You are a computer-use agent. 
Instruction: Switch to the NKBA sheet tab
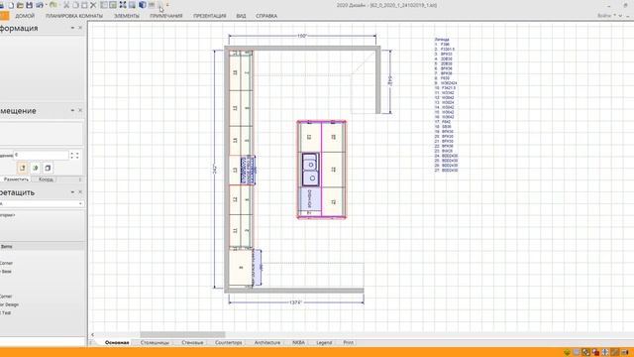298,342
